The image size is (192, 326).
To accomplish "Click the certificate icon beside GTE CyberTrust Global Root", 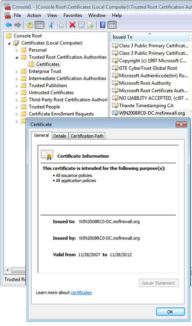I will click(x=115, y=68).
